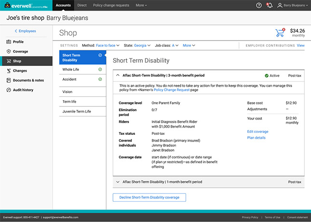Open the Direct tab
The width and height of the screenshot is (311, 222).
(x=82, y=5)
